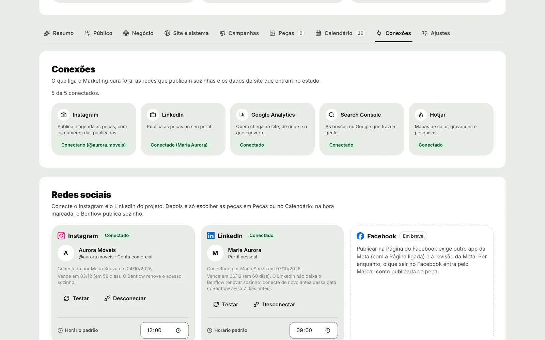Click the clock icon beside Instagram Horário padrão
545x340 pixels.
(60, 330)
